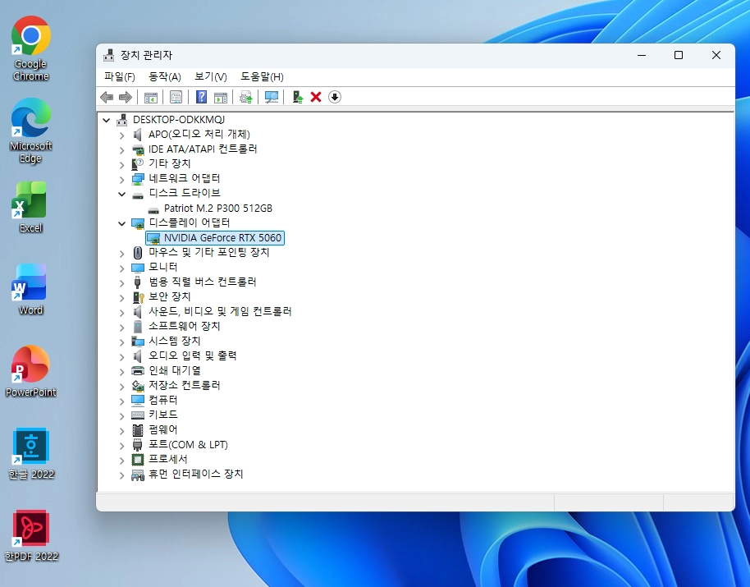
Task: Expand IDE ATA/ATAPI 컨트롤러 category
Action: pyautogui.click(x=122, y=150)
